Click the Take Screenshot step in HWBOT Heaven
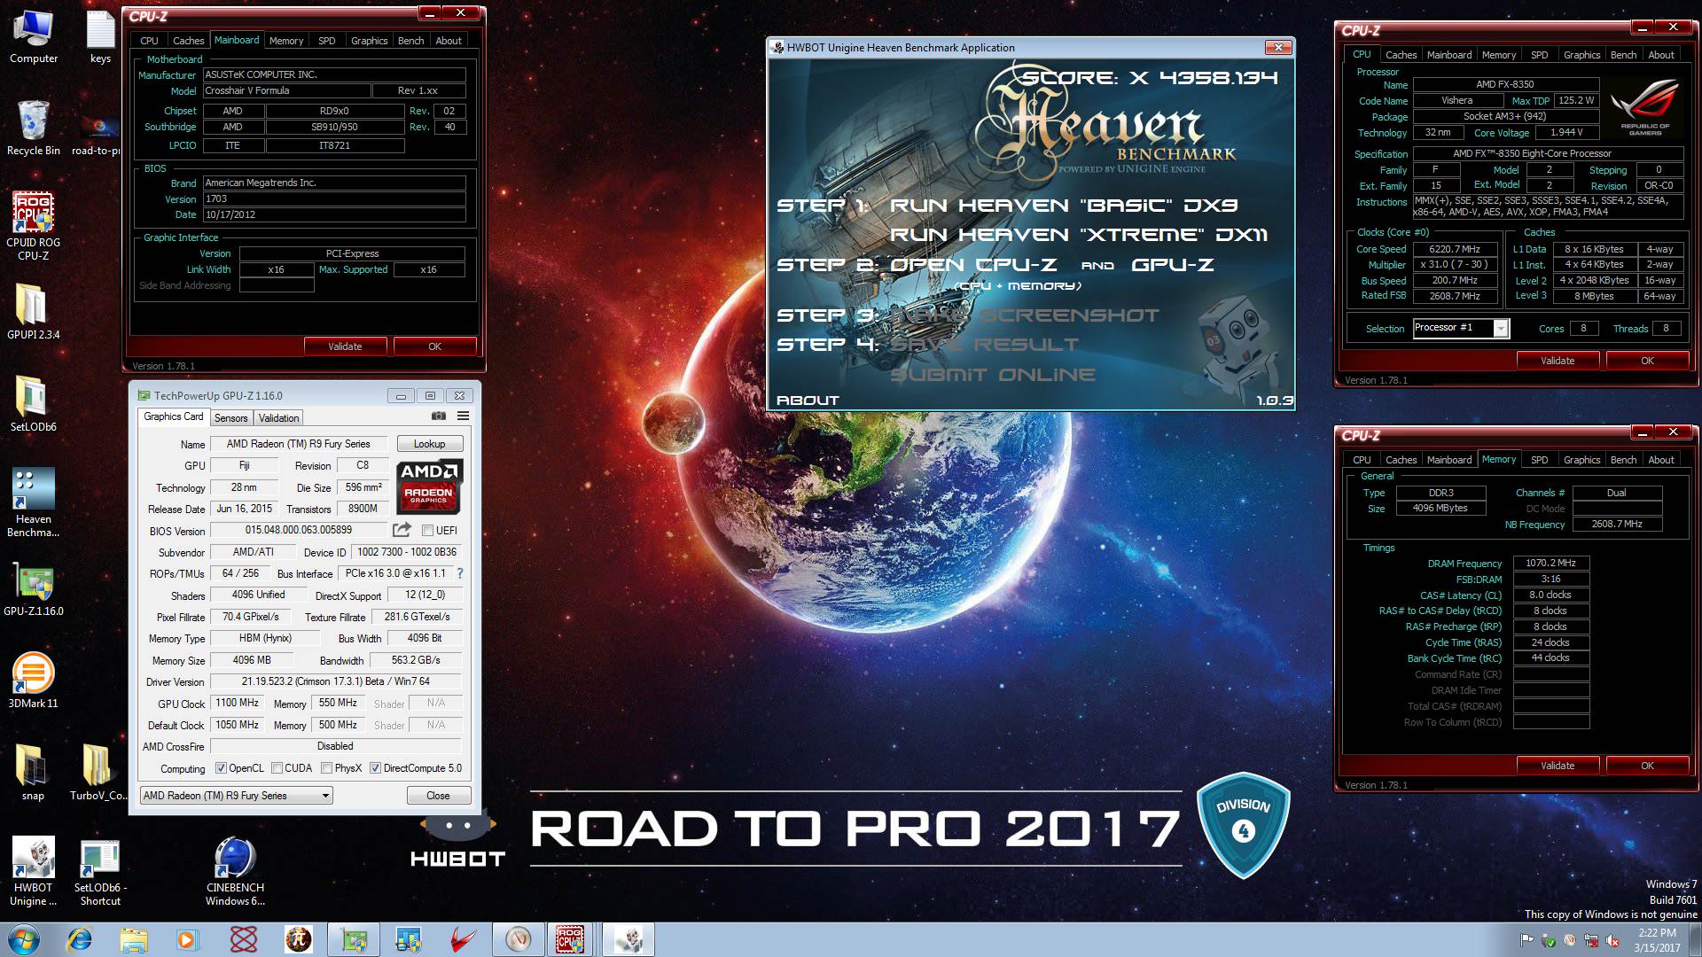Viewport: 1702px width, 957px height. pos(1026,315)
